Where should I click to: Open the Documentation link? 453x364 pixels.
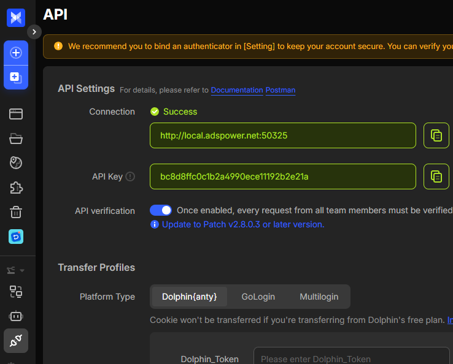coord(236,90)
